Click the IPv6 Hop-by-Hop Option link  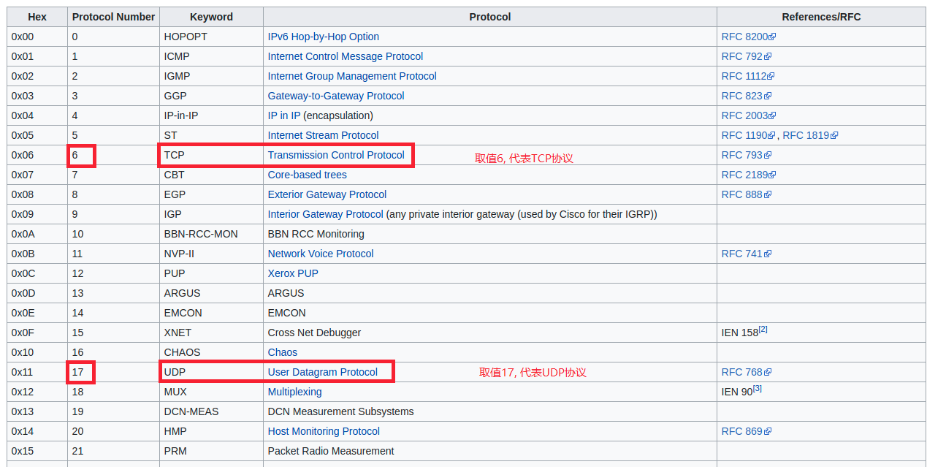pyautogui.click(x=324, y=37)
